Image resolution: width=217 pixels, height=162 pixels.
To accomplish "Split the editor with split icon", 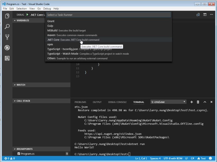I will [x=205, y=15].
